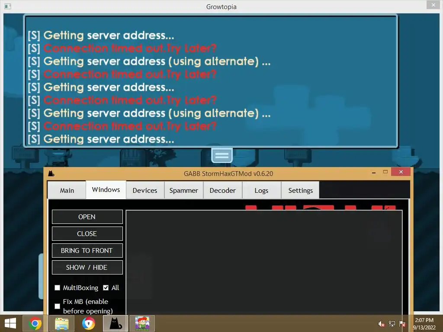
Task: Click the black cat icon in StormHax title bar
Action: click(x=51, y=173)
